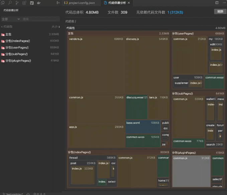This screenshot has height=195, width=227.
Task: Click the vendors.js treemap block
Action: point(96,65)
